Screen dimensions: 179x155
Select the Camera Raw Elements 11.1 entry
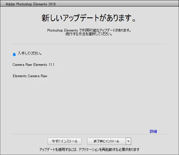[33, 65]
